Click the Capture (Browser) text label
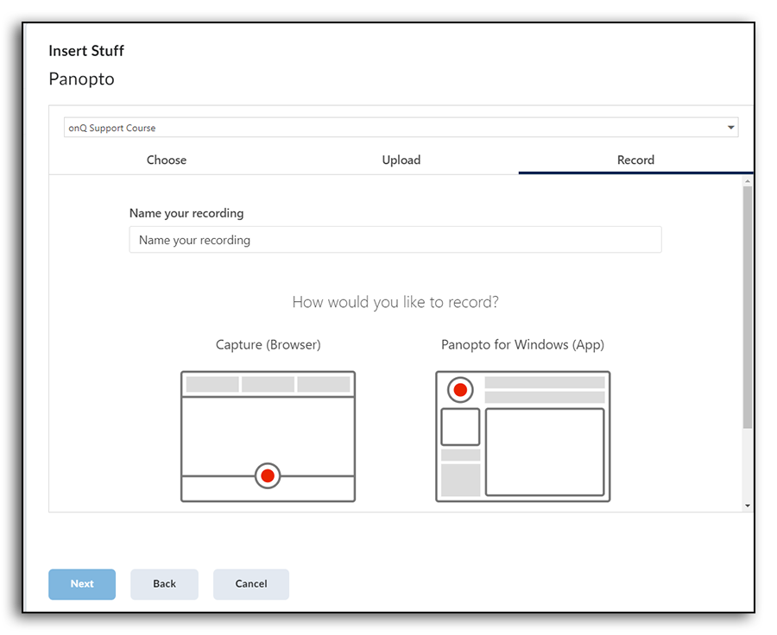 (268, 344)
